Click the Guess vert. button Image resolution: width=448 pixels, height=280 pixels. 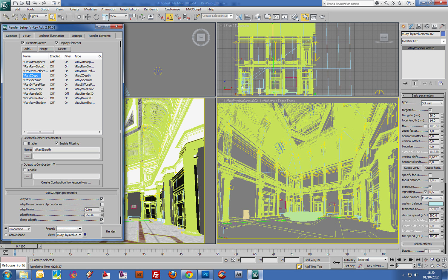[x=411, y=168]
